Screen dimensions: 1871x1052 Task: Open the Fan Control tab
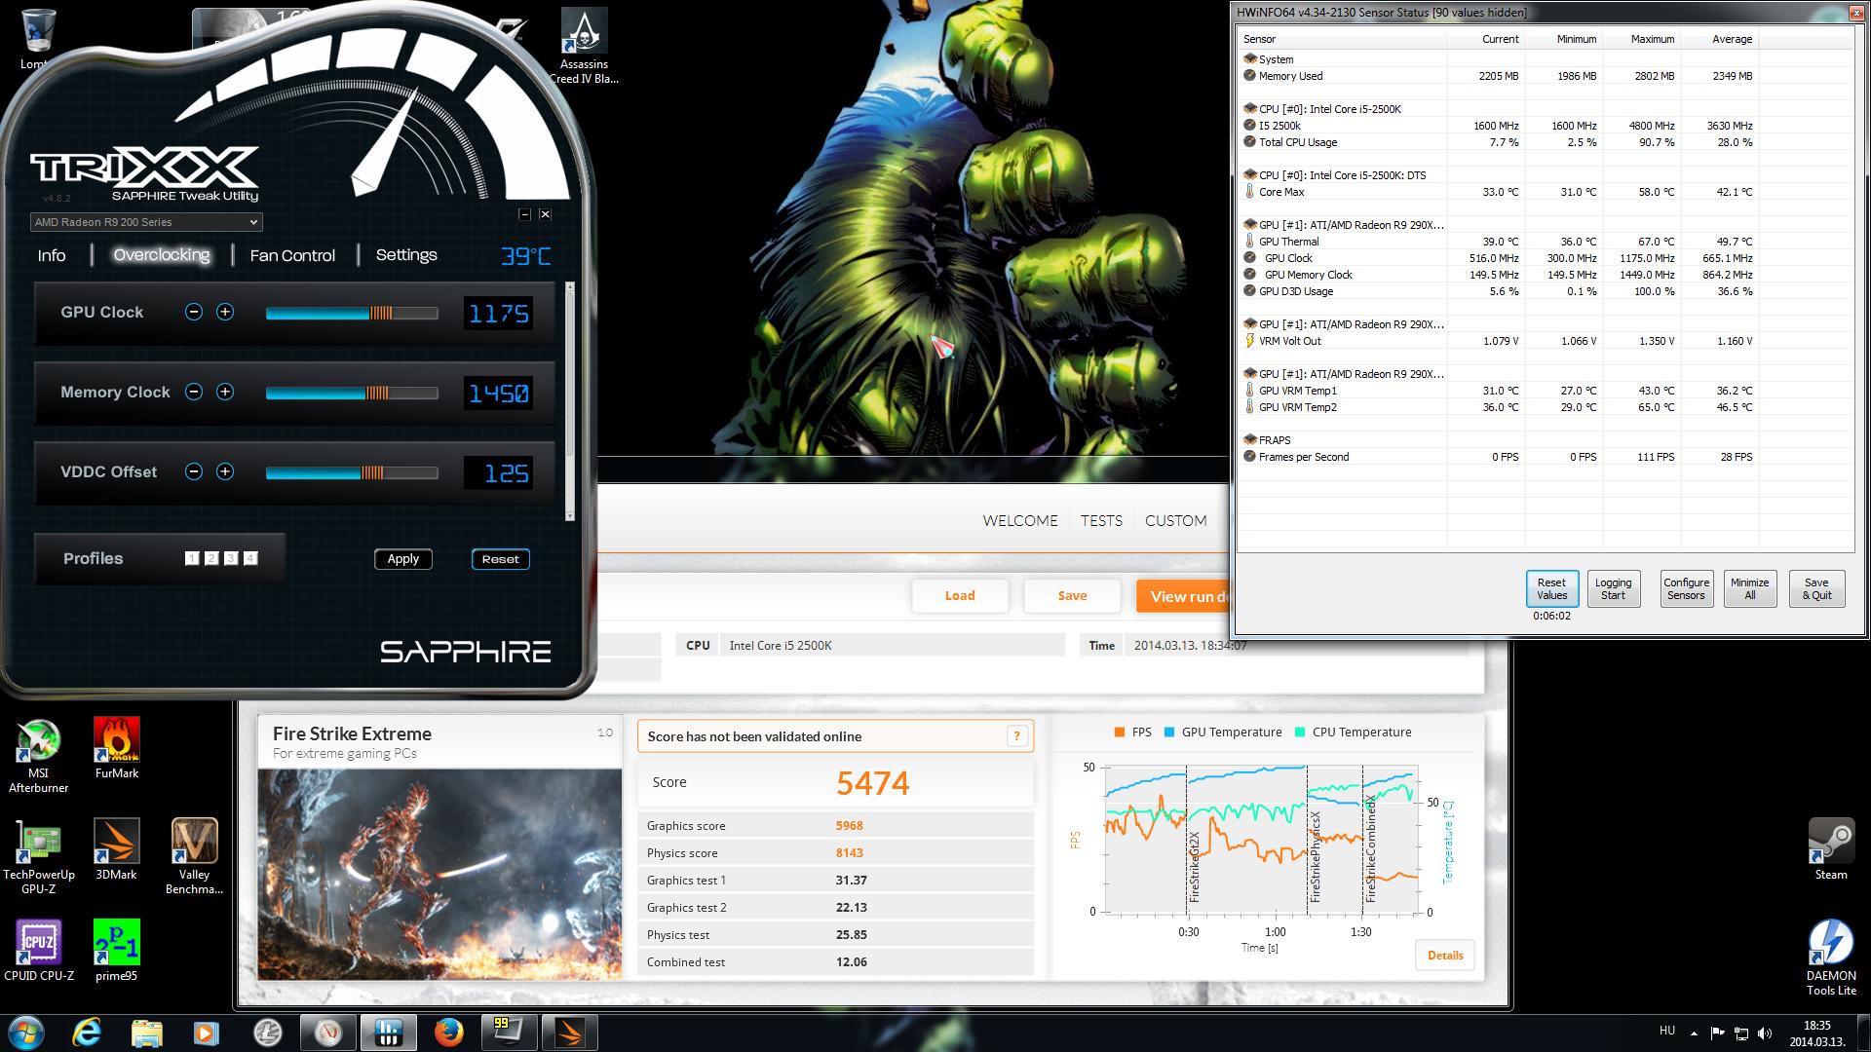pos(292,255)
